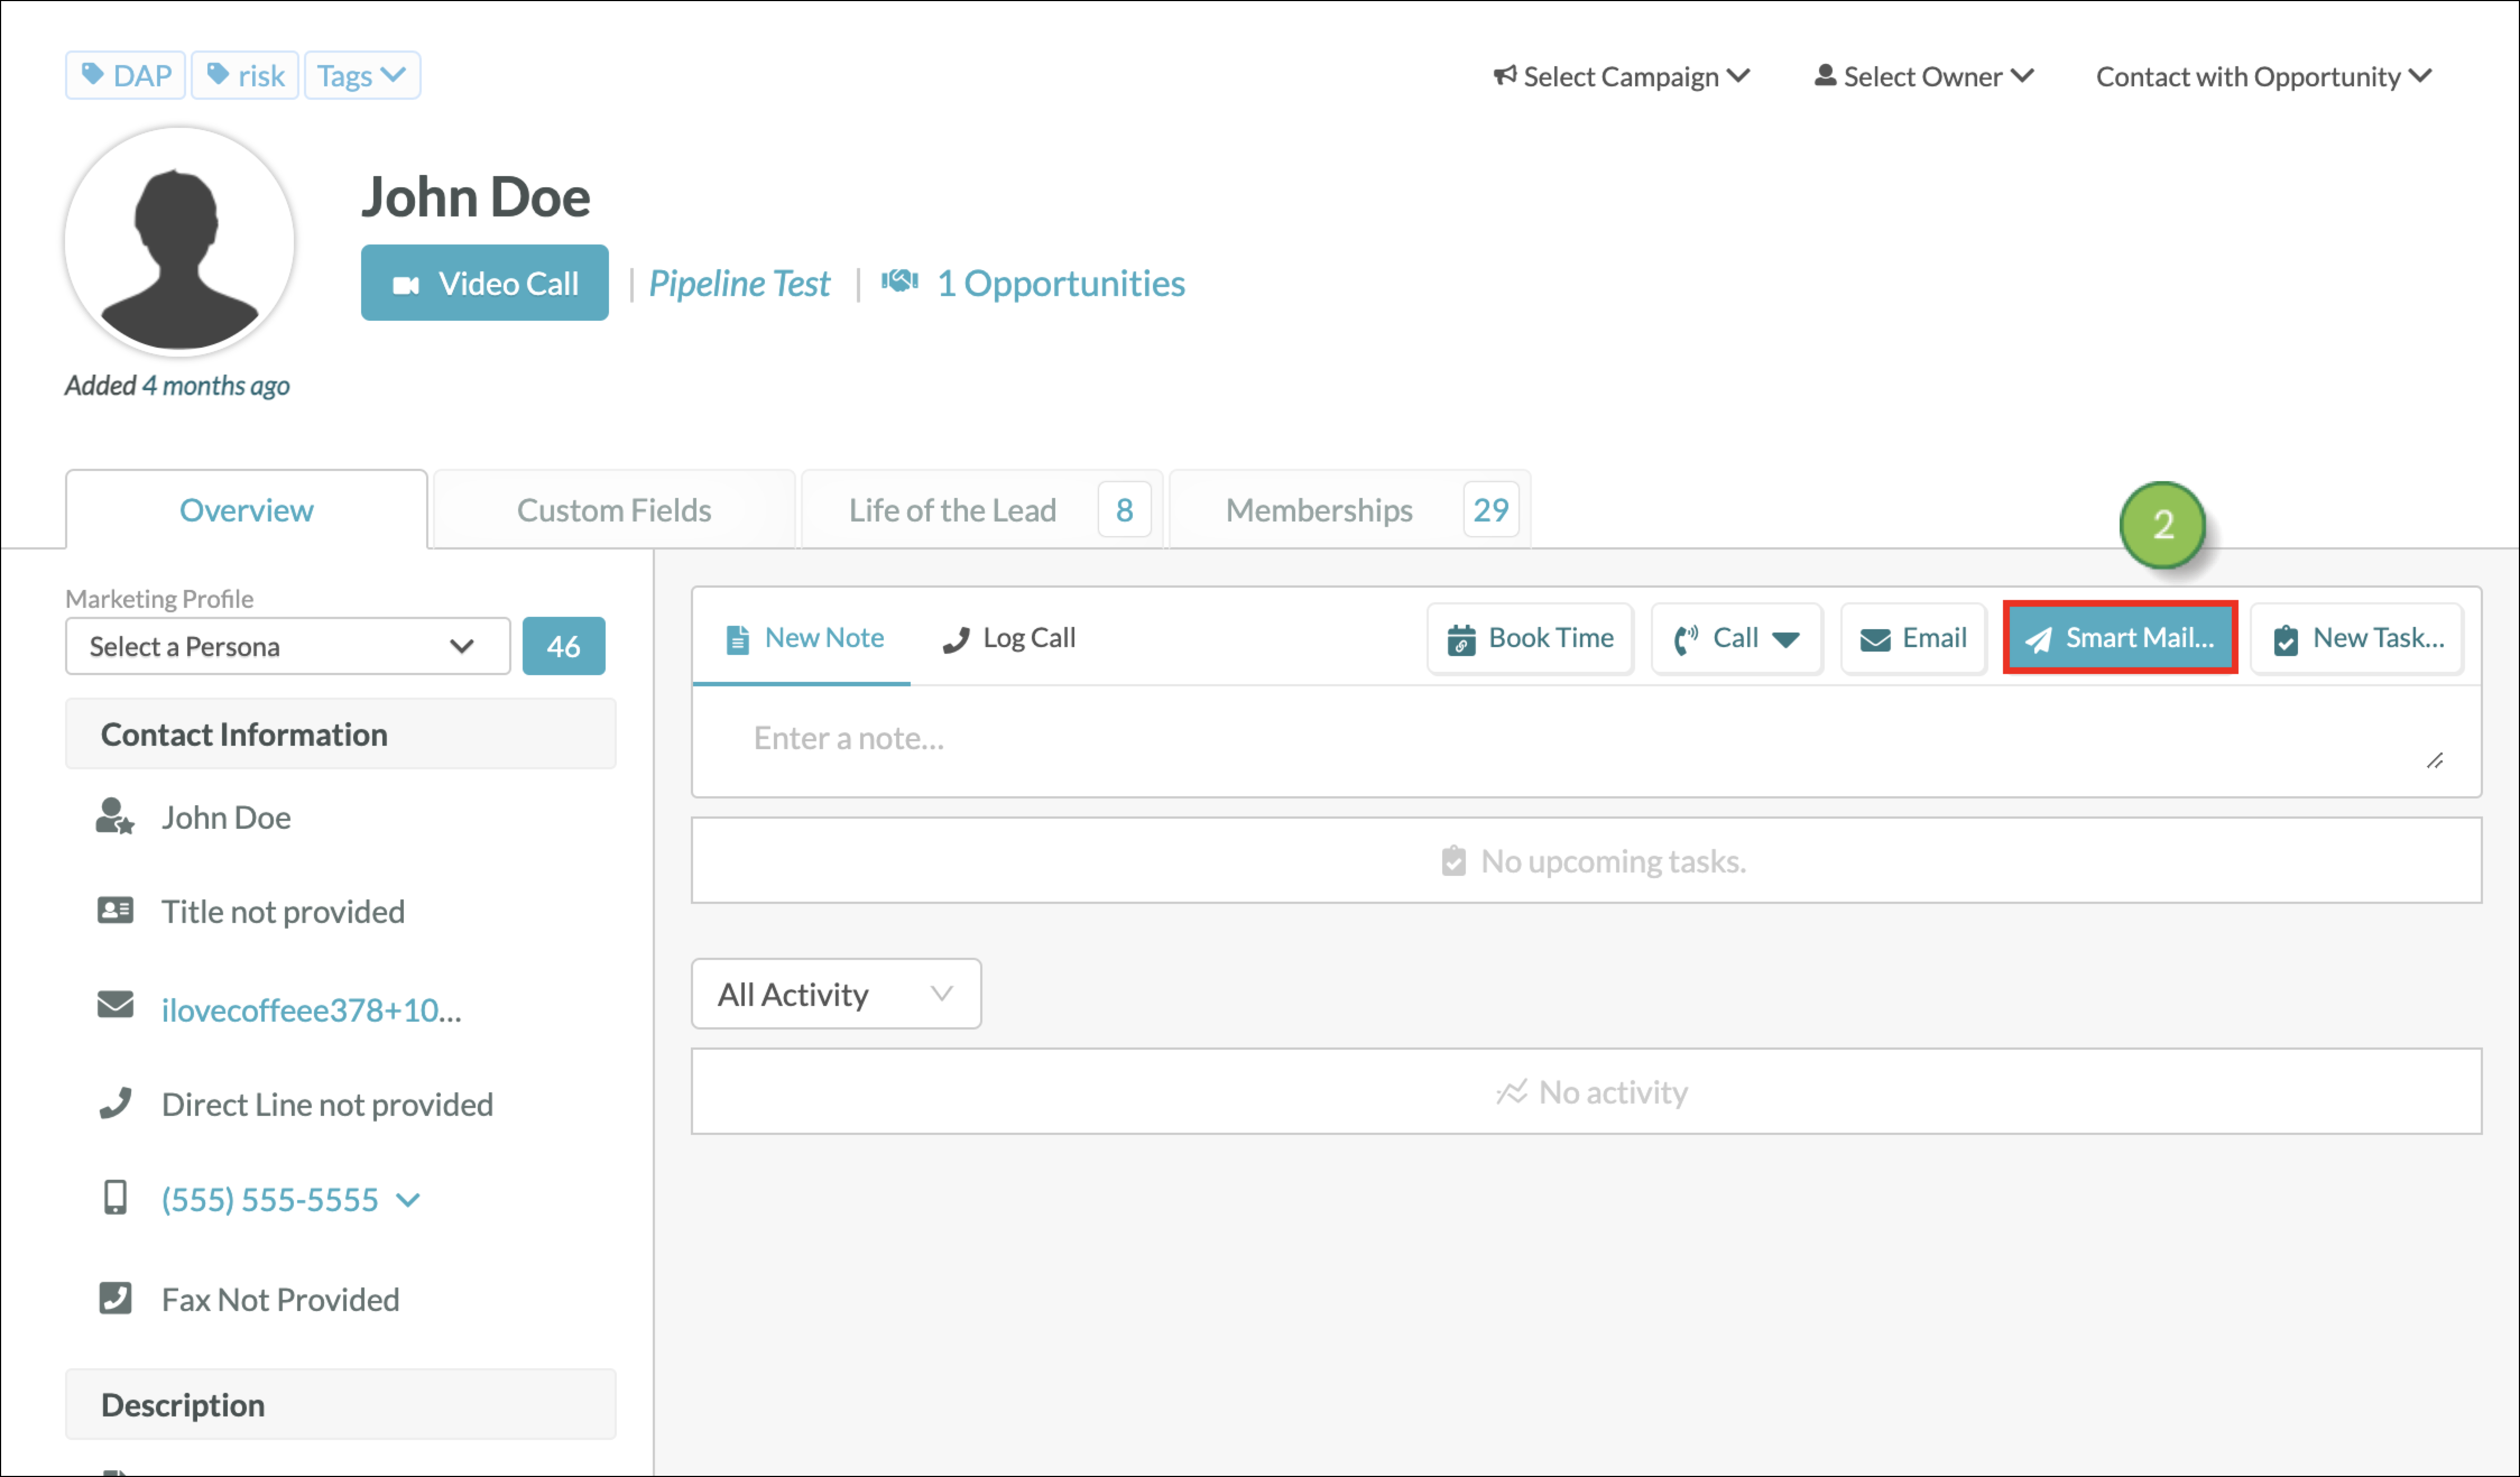Click the Book Time button
The width and height of the screenshot is (2520, 1477).
coord(1530,638)
